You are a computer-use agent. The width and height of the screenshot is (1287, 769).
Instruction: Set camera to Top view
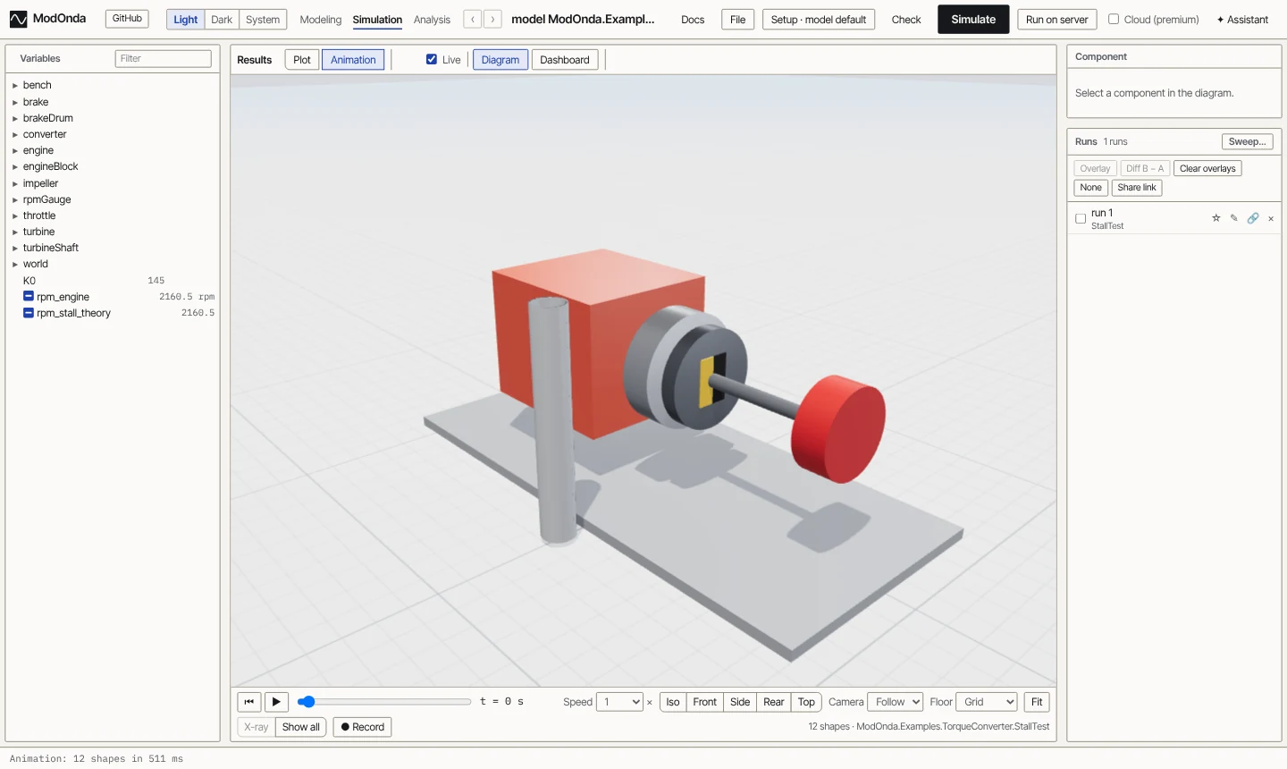coord(806,702)
